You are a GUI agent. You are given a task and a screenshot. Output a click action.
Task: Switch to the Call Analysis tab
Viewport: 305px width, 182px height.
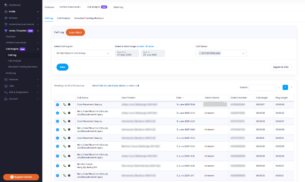point(64,18)
